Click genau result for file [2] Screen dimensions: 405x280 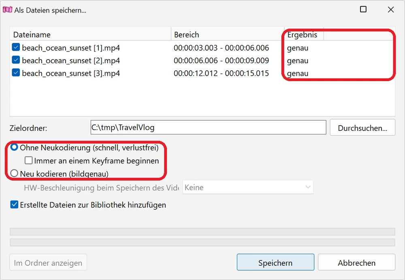pos(298,61)
